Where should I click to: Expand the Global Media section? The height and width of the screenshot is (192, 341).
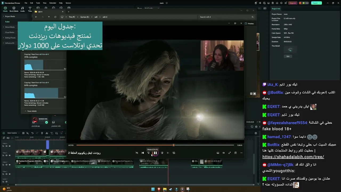point(4,27)
